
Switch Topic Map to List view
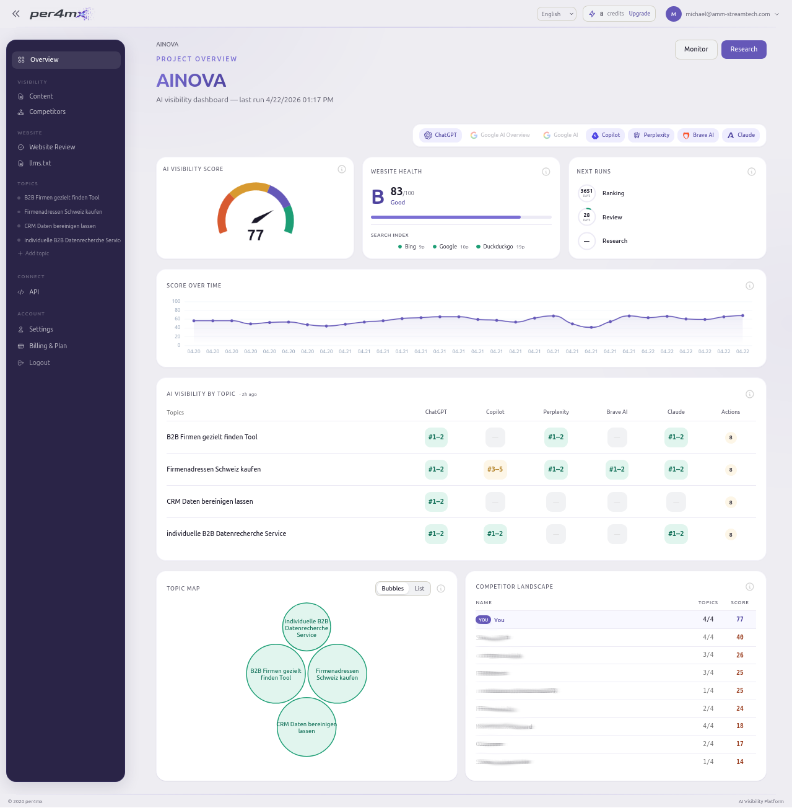click(x=419, y=589)
